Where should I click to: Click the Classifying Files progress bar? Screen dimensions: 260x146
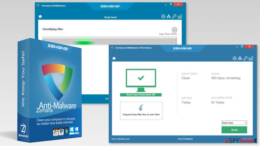click(110, 41)
